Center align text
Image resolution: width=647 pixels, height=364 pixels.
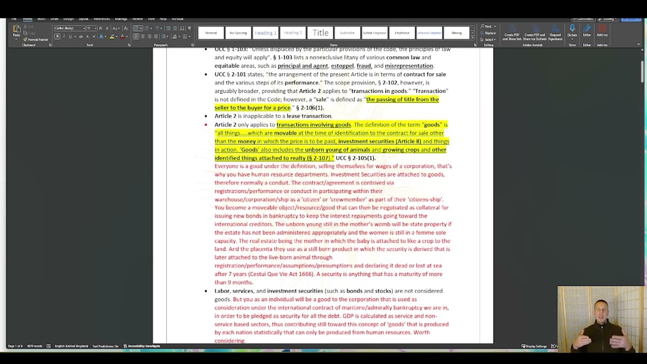point(143,36)
